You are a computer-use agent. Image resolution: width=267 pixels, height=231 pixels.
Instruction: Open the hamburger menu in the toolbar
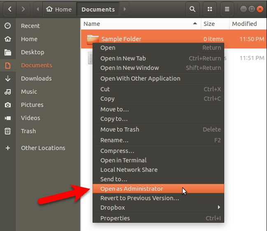pos(227,9)
